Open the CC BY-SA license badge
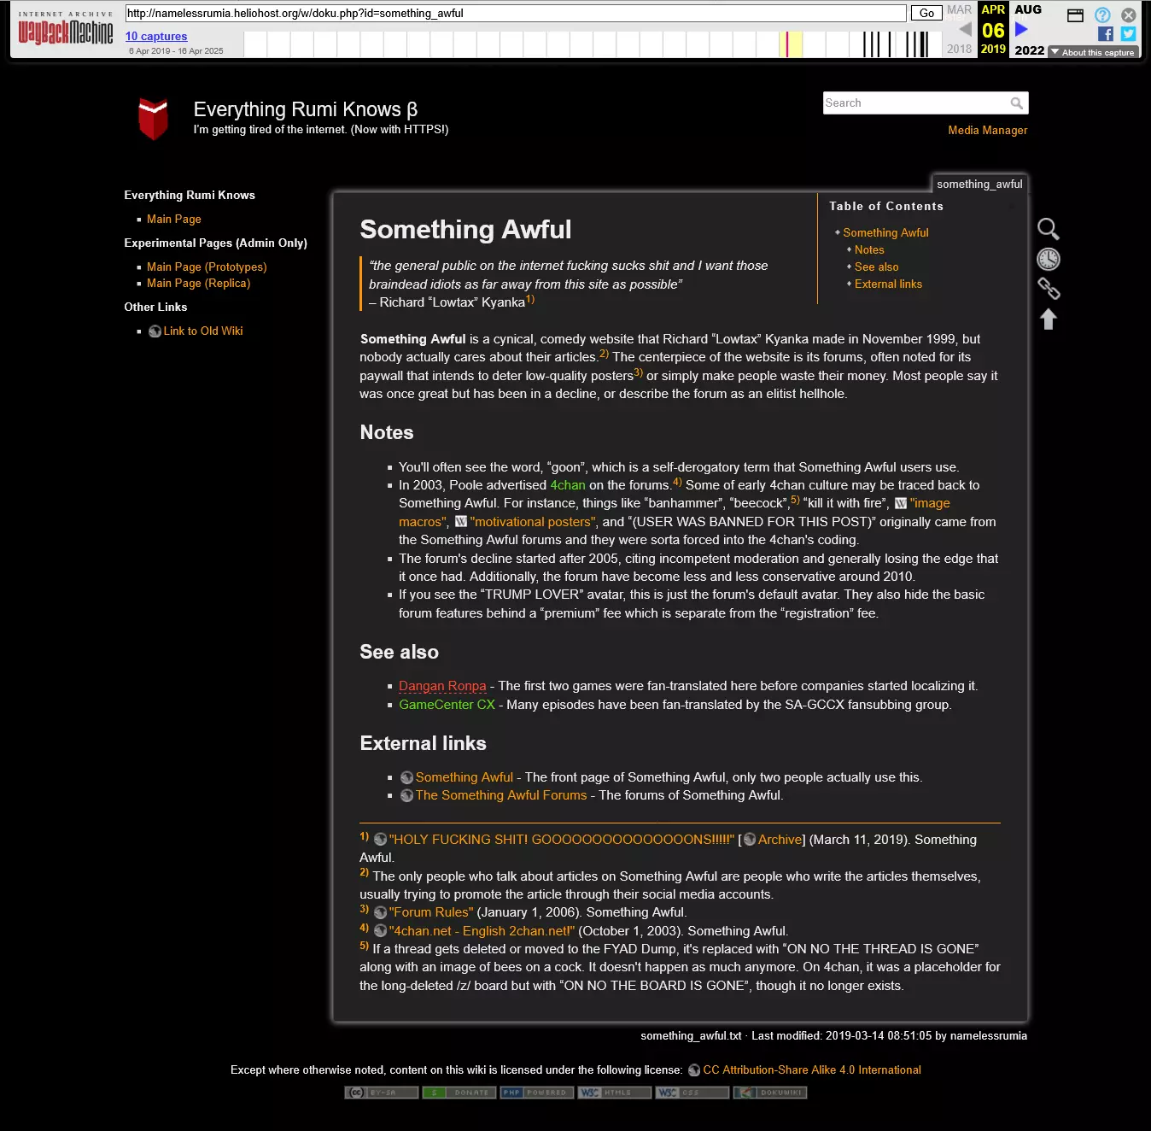Viewport: 1151px width, 1131px height. [x=382, y=1093]
